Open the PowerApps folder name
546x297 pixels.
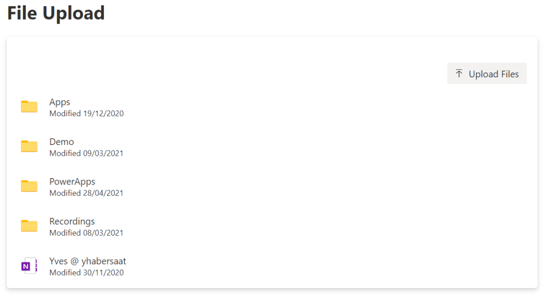click(x=72, y=181)
